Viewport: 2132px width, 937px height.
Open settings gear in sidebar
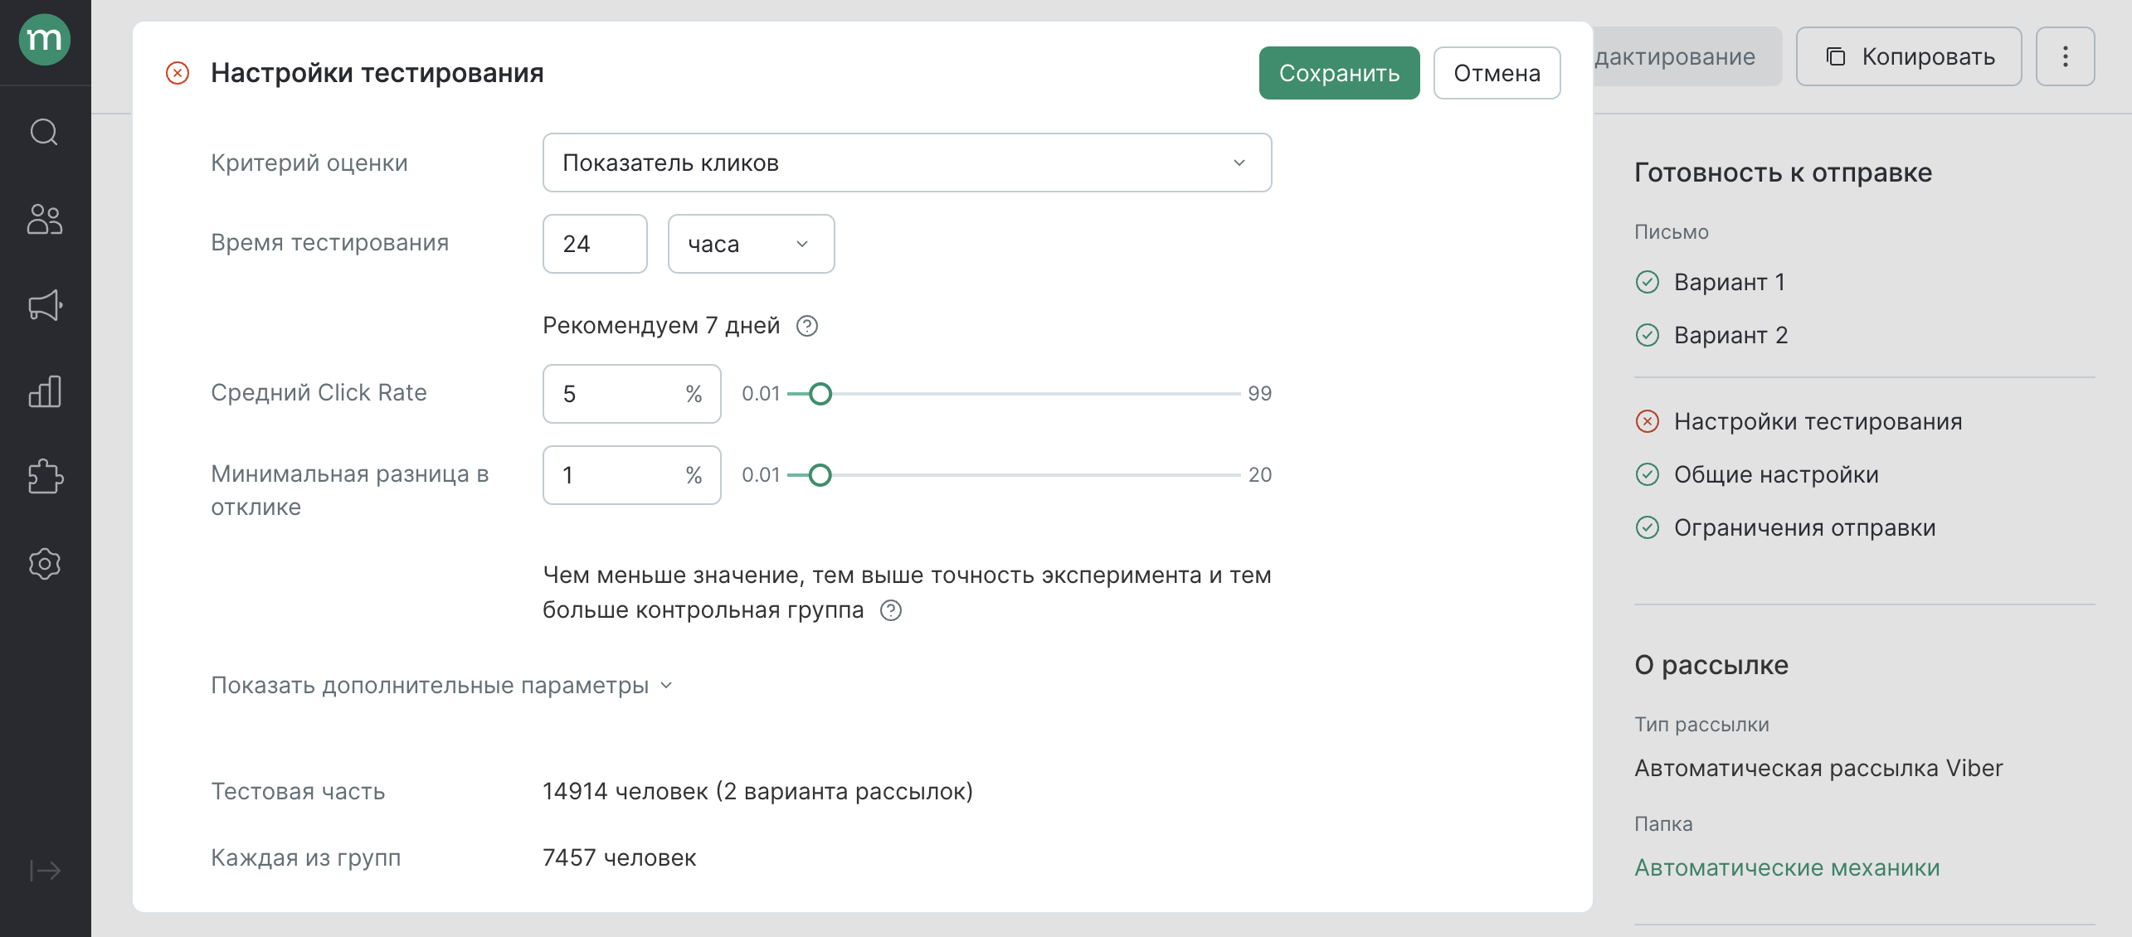point(45,564)
